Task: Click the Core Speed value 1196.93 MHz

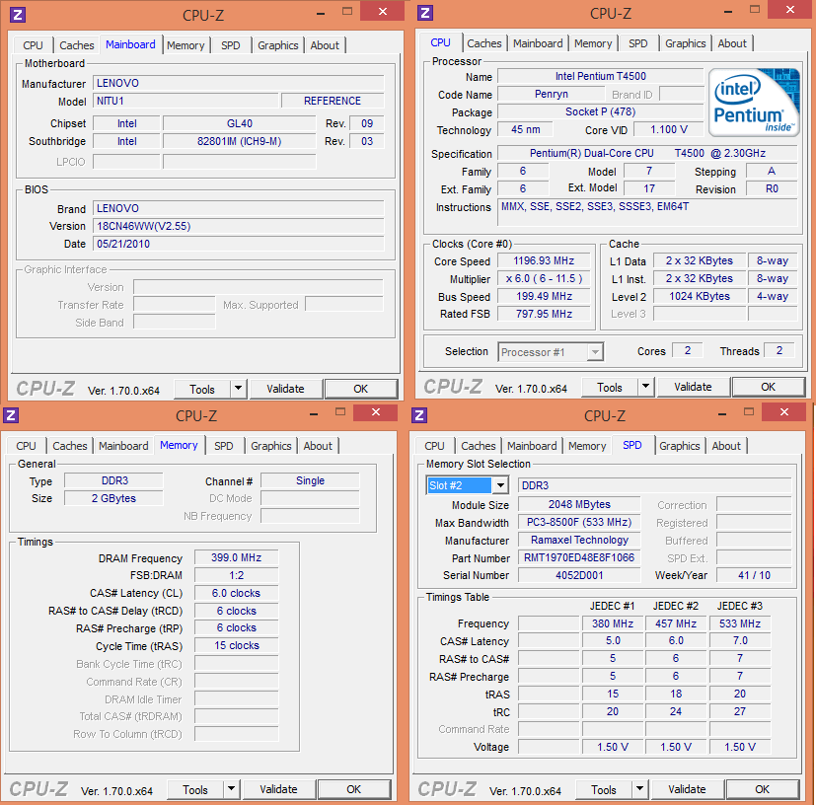Action: pyautogui.click(x=544, y=260)
